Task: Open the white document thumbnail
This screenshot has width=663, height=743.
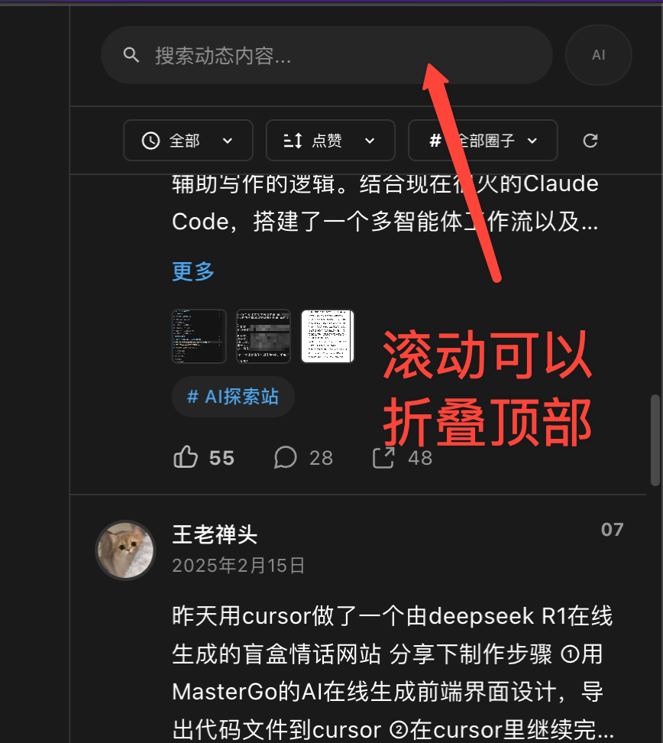Action: 328,336
